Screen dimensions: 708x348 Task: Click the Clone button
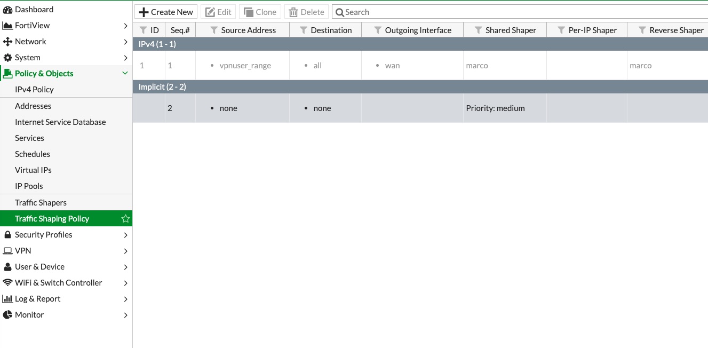click(260, 12)
